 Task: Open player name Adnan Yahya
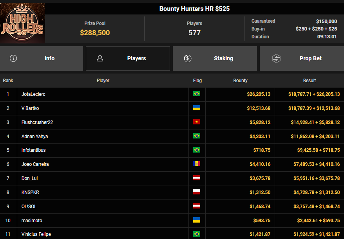[35, 136]
